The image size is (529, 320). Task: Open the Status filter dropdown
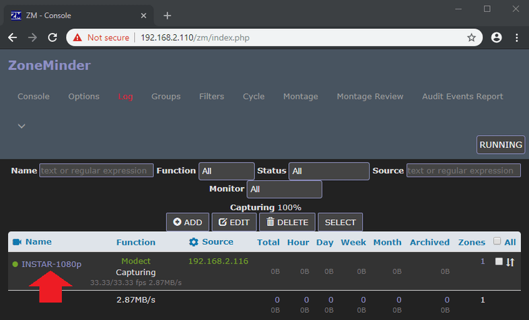tap(328, 171)
